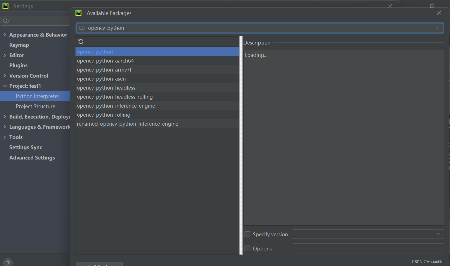450x266 pixels.
Task: Focus the opencv-python search box
Action: click(260, 28)
